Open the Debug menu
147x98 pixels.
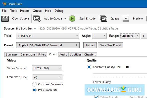(59, 11)
